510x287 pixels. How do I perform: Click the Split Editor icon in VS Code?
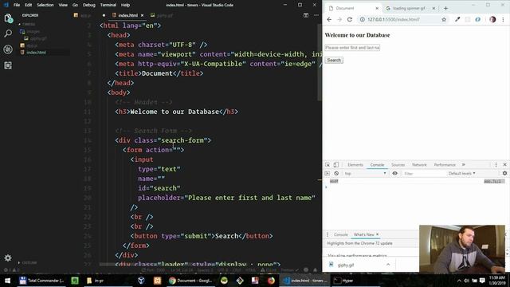coord(306,15)
